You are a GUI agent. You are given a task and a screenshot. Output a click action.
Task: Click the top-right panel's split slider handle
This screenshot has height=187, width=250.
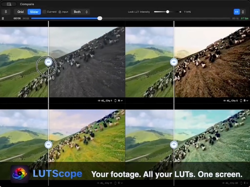click(174, 62)
